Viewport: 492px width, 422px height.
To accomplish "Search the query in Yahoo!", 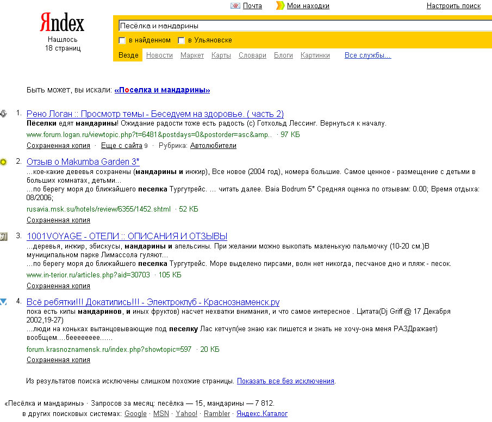I will coord(186,413).
